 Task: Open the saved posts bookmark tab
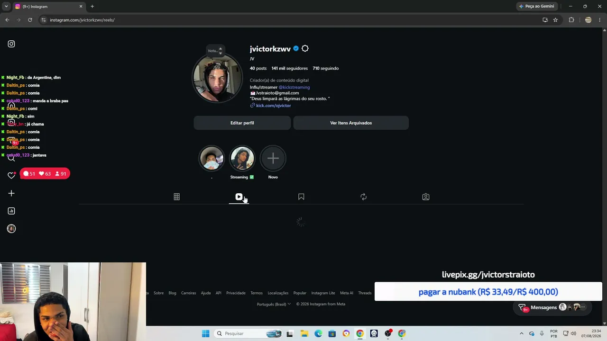pyautogui.click(x=301, y=197)
